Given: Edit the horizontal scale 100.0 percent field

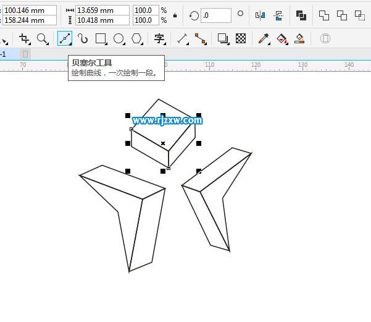Looking at the screenshot, I should point(146,11).
